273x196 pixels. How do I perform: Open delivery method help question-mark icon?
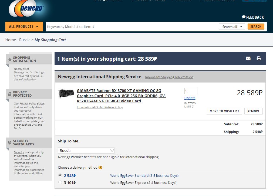click(x=100, y=167)
